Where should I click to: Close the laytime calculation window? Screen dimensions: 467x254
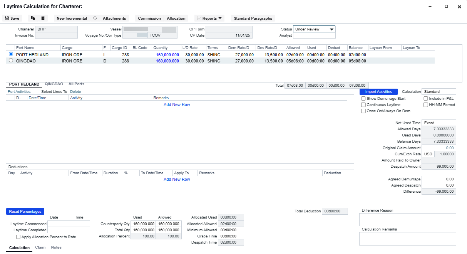point(459,7)
